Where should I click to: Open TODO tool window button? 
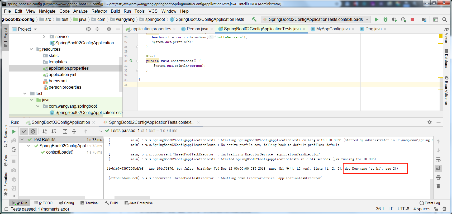tap(43, 203)
